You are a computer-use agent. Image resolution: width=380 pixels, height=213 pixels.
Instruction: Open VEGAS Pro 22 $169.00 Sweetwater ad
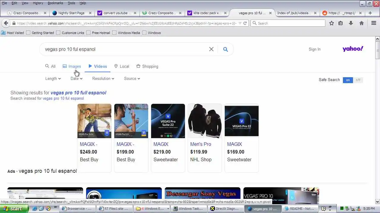pos(242,138)
